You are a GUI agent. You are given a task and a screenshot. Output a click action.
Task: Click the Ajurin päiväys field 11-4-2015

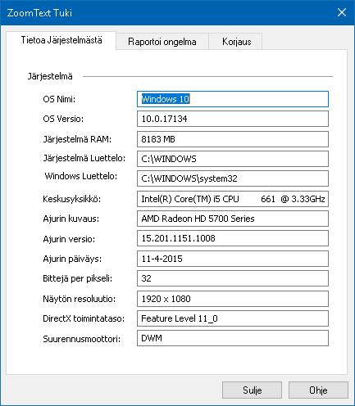click(233, 259)
